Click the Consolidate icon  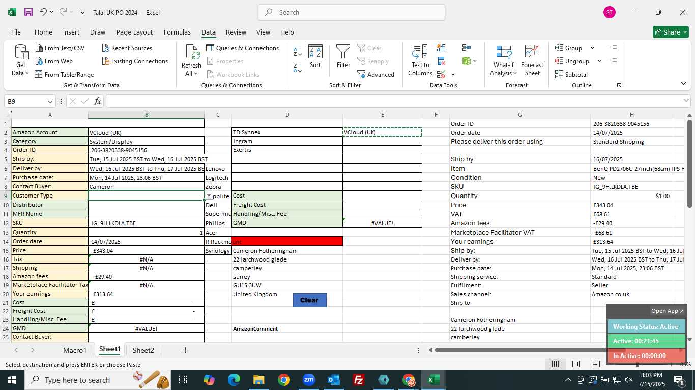(467, 48)
